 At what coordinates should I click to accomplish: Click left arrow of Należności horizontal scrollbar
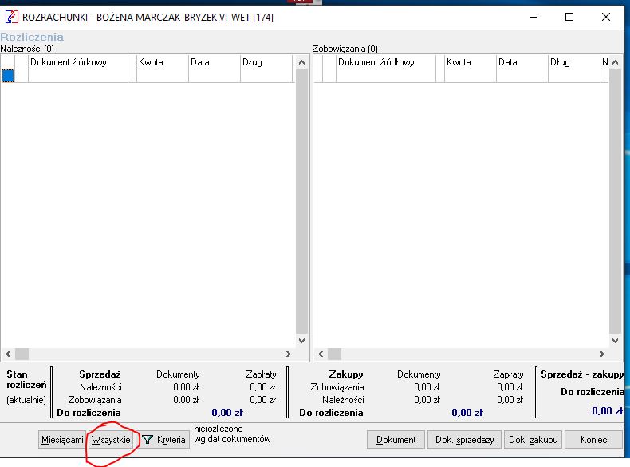pyautogui.click(x=7, y=354)
